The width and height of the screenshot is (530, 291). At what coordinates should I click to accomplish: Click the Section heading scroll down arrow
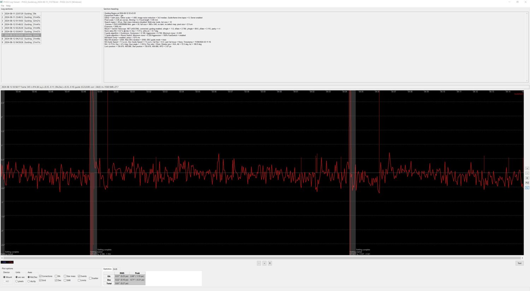click(x=527, y=81)
